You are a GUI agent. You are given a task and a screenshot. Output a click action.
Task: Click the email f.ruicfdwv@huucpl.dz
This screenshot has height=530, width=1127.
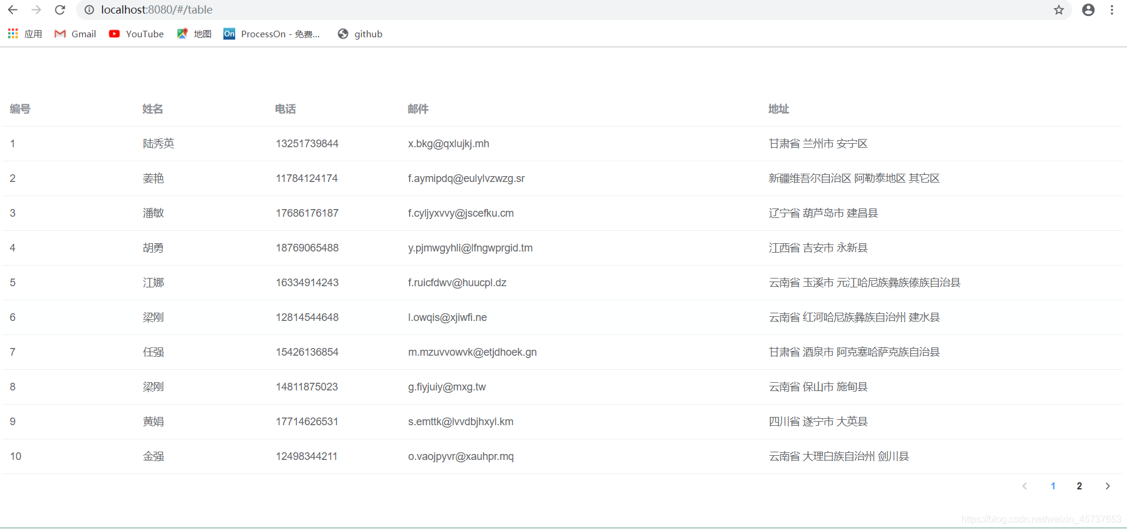pos(457,283)
